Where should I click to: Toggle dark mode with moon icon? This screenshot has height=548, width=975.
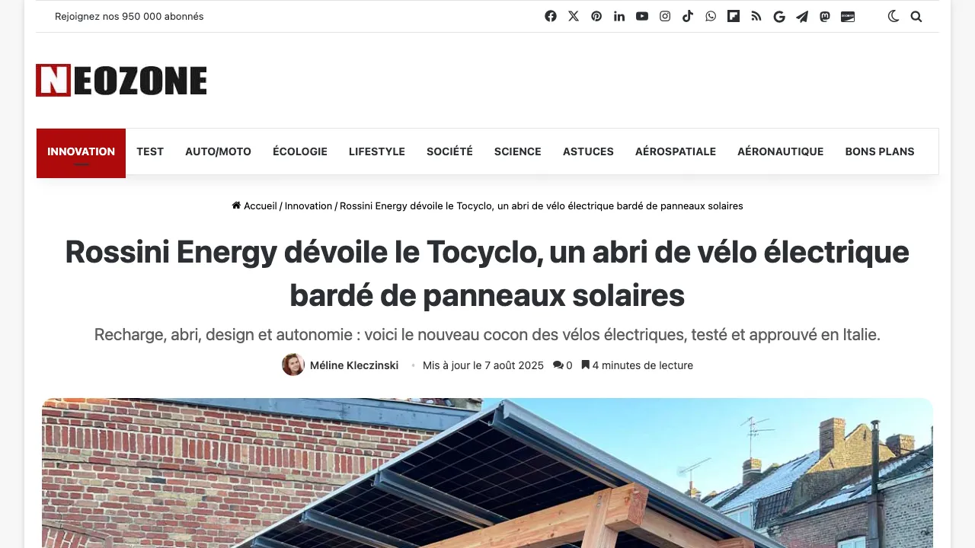[893, 16]
